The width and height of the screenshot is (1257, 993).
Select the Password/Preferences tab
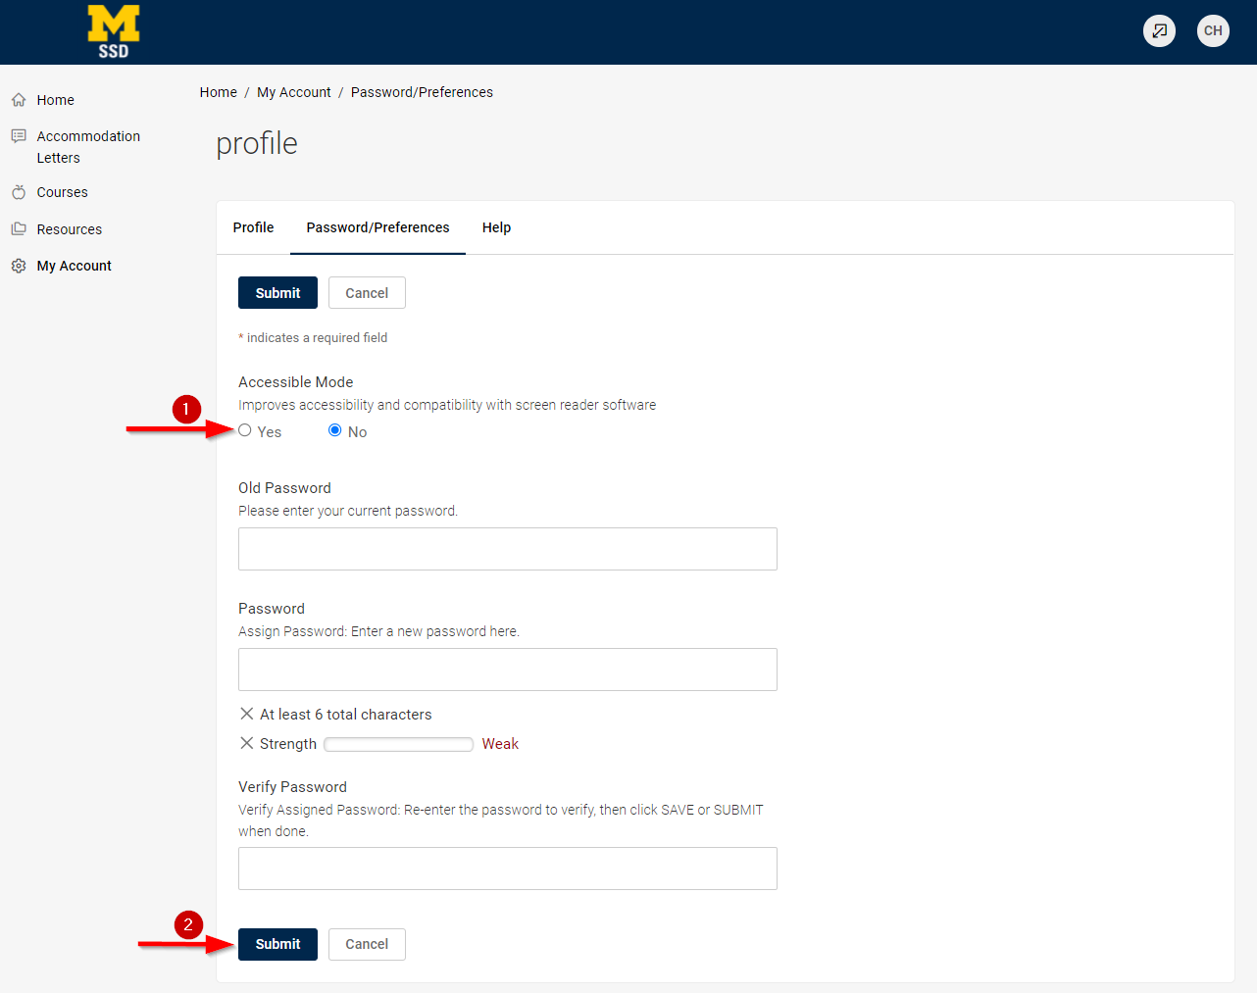click(377, 227)
